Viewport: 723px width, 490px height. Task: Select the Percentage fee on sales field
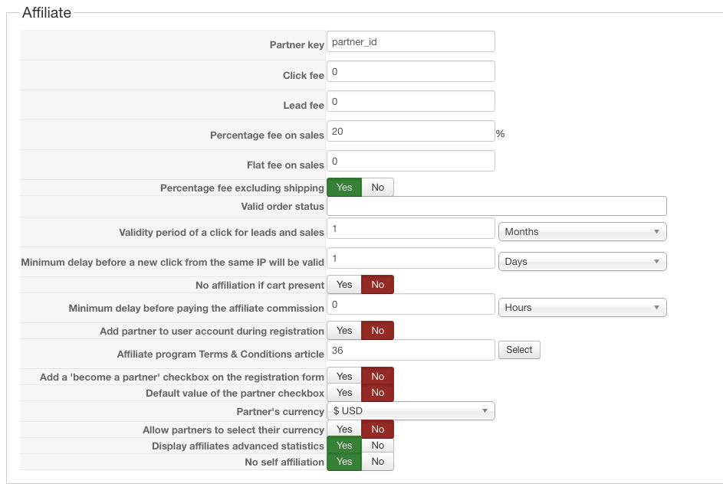[411, 132]
